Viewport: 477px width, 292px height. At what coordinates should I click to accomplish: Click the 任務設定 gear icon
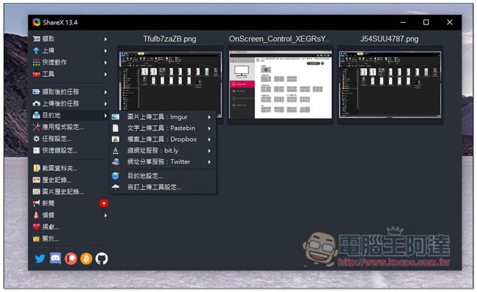[36, 139]
